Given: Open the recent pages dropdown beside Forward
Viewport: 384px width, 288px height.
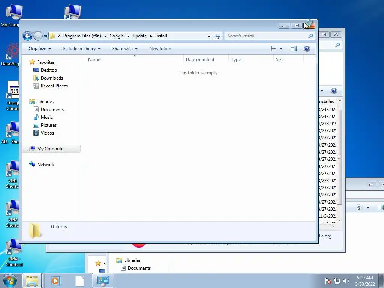Looking at the screenshot, I should pos(45,36).
